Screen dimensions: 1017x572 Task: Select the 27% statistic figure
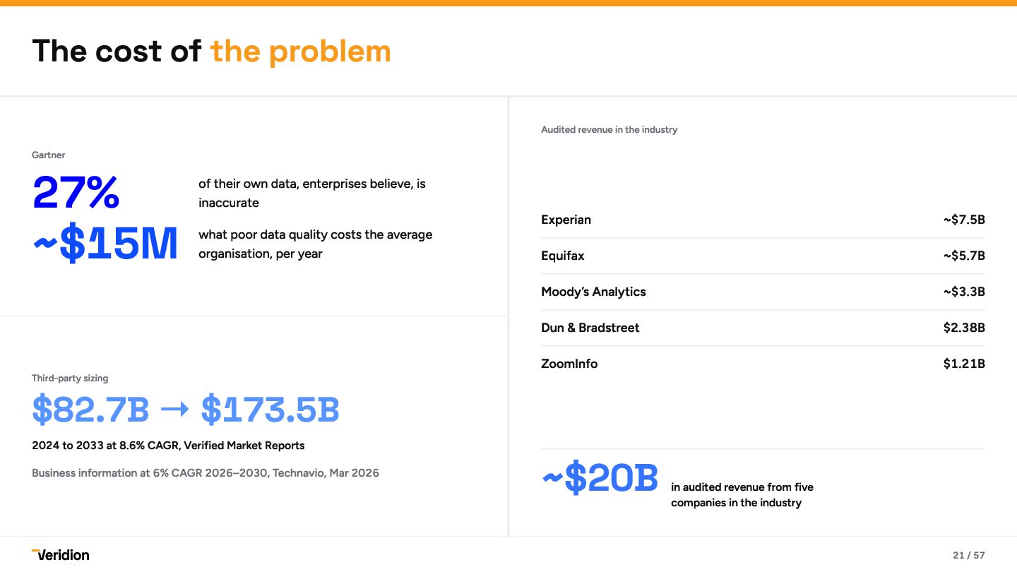pos(76,193)
